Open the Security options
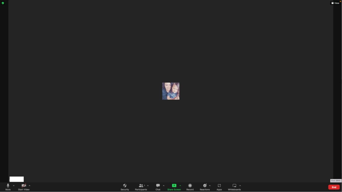342x192 pixels. pyautogui.click(x=125, y=187)
